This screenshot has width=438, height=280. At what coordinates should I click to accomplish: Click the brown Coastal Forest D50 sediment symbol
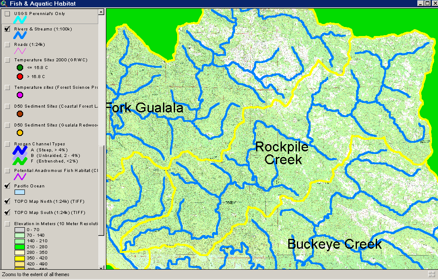click(x=20, y=114)
